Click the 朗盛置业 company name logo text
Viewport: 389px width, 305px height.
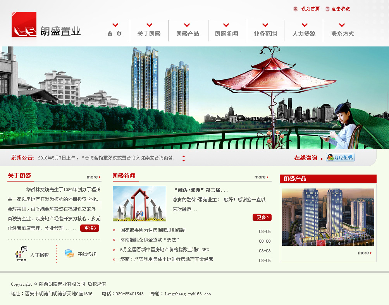(60, 31)
